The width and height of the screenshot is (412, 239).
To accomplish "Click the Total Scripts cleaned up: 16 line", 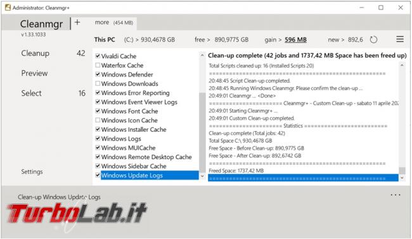I will pyautogui.click(x=261, y=66).
